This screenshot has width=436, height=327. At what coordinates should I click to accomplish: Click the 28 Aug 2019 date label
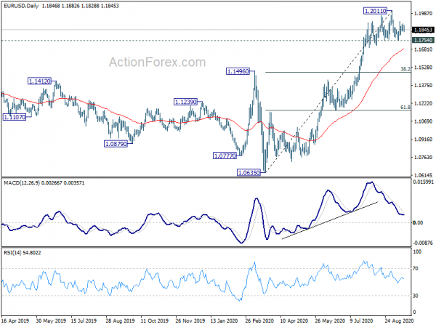[x=120, y=321]
